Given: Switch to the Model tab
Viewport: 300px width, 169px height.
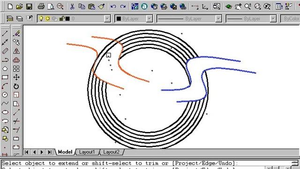Looking at the screenshot, I should tap(65, 152).
